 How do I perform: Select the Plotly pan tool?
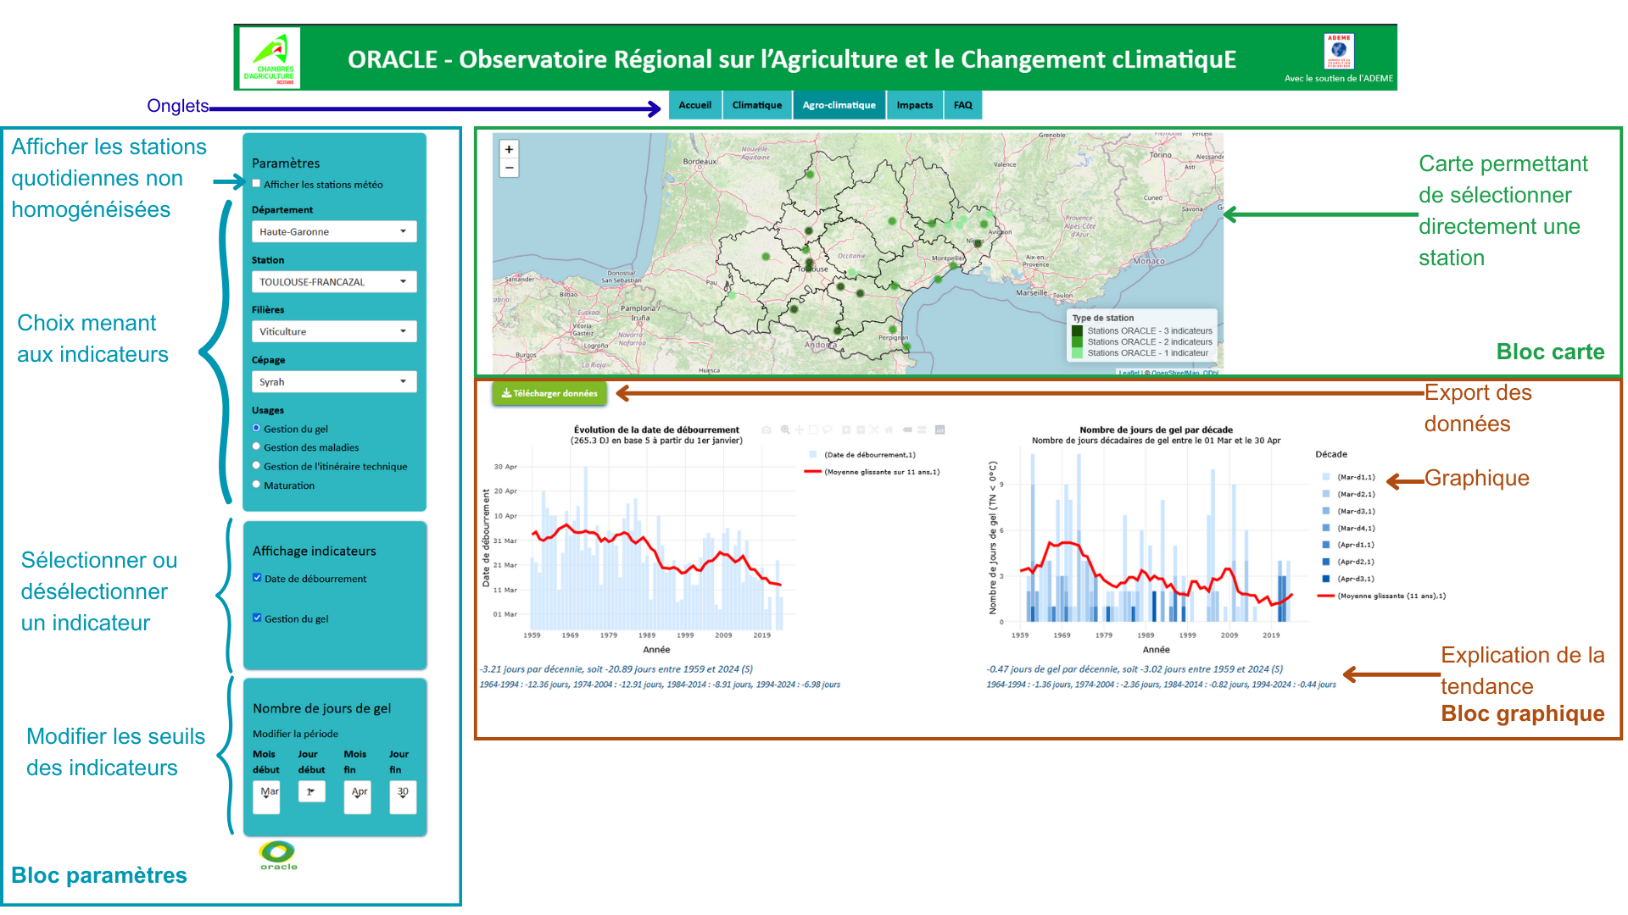click(x=799, y=430)
